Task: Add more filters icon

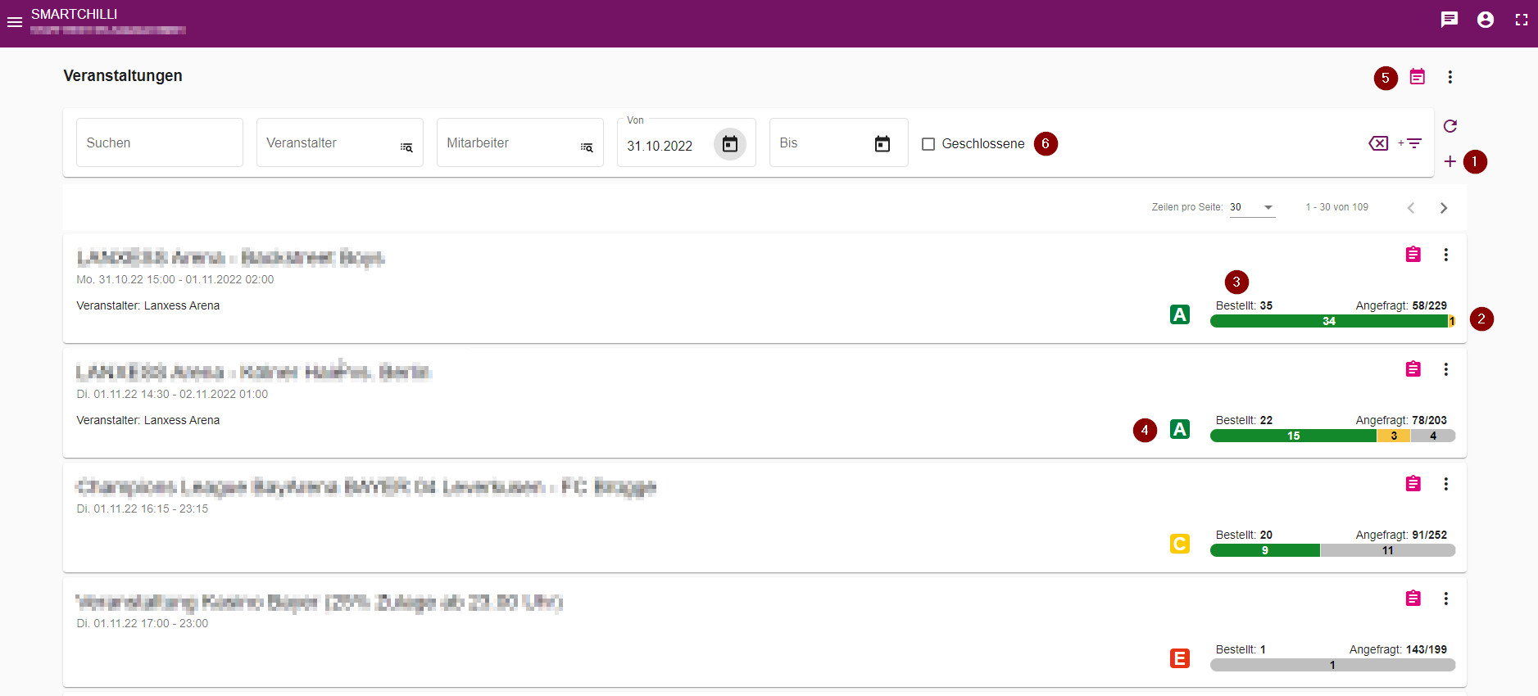Action: click(1410, 143)
